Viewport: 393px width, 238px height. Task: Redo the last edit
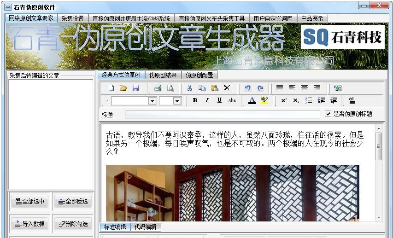(260, 88)
